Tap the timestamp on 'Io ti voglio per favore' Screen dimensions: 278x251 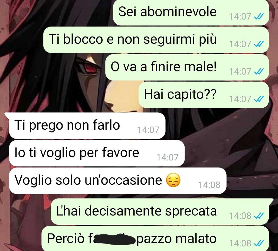[167, 157]
